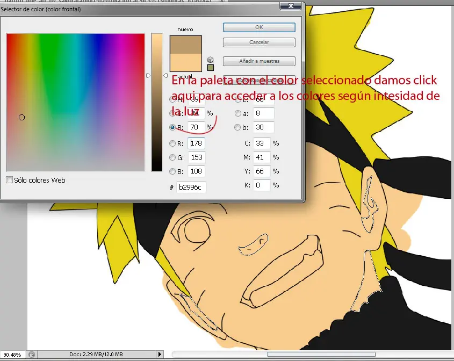Open the status bar document info arrow menu

(160, 355)
